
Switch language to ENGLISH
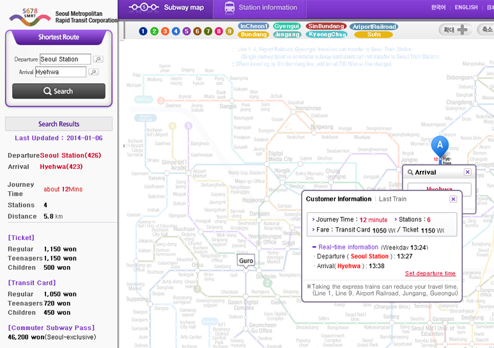point(466,8)
